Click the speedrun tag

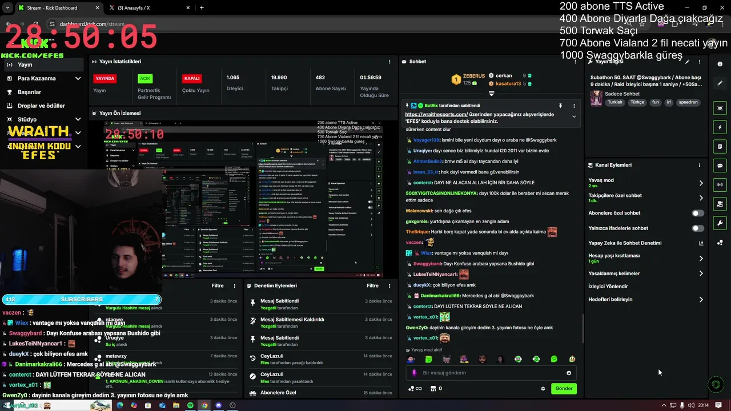coord(688,102)
